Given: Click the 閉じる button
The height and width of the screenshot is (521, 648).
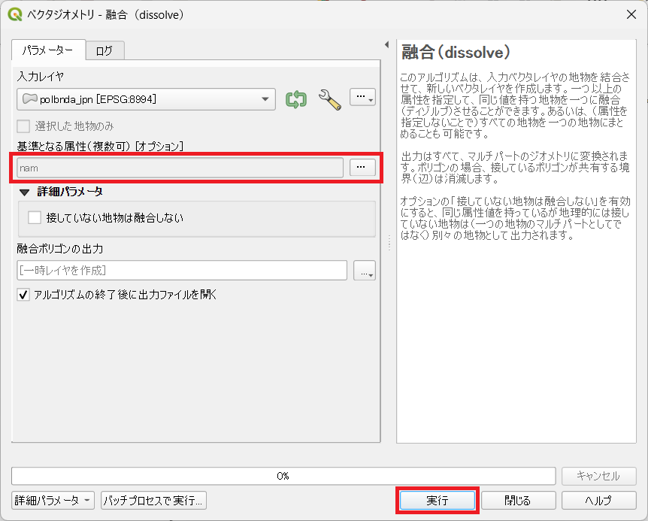Looking at the screenshot, I should pos(518,500).
